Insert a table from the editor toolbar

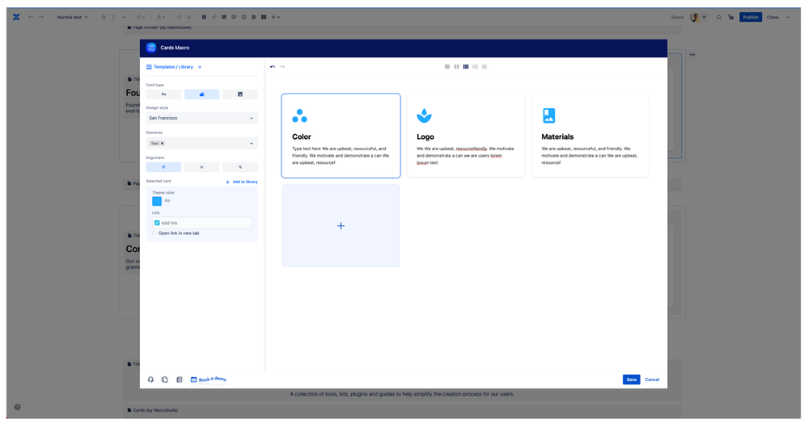point(253,17)
